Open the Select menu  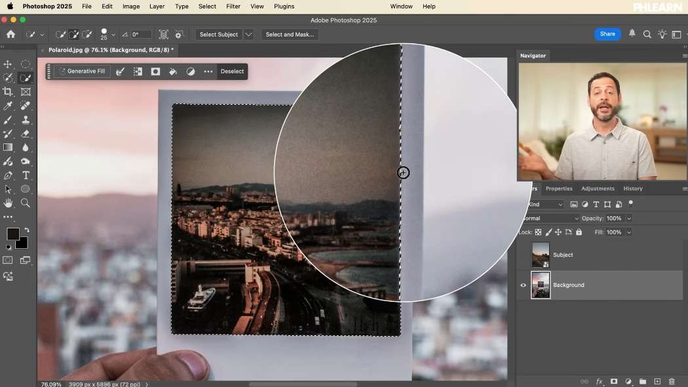coord(207,7)
